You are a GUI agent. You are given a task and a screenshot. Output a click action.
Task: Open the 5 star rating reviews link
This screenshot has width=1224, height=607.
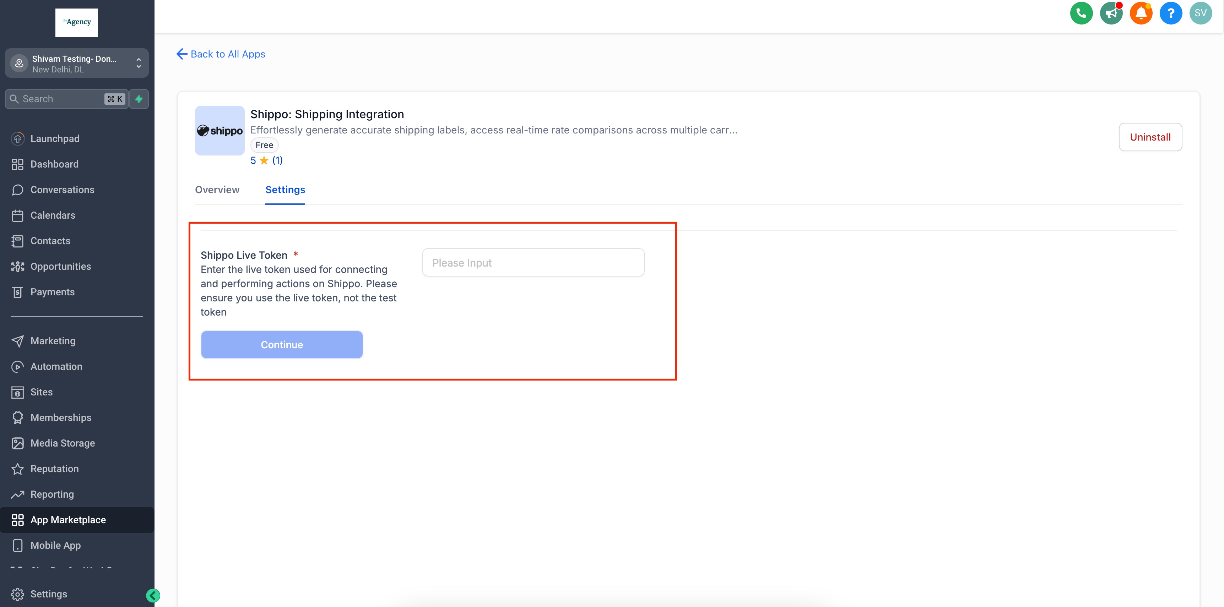tap(266, 160)
